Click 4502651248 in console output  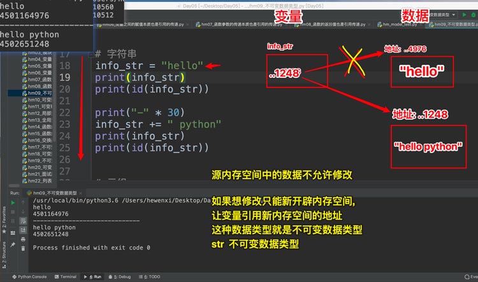coord(50,234)
